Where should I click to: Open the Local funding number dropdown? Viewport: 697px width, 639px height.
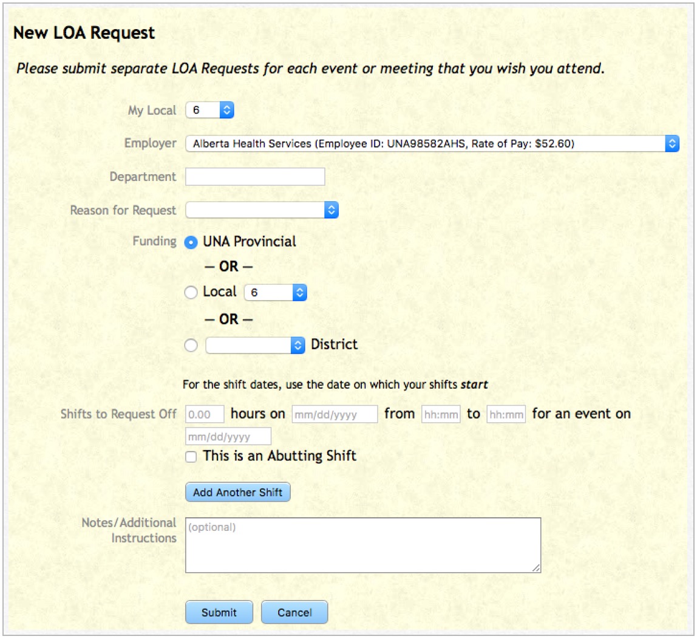click(x=275, y=292)
